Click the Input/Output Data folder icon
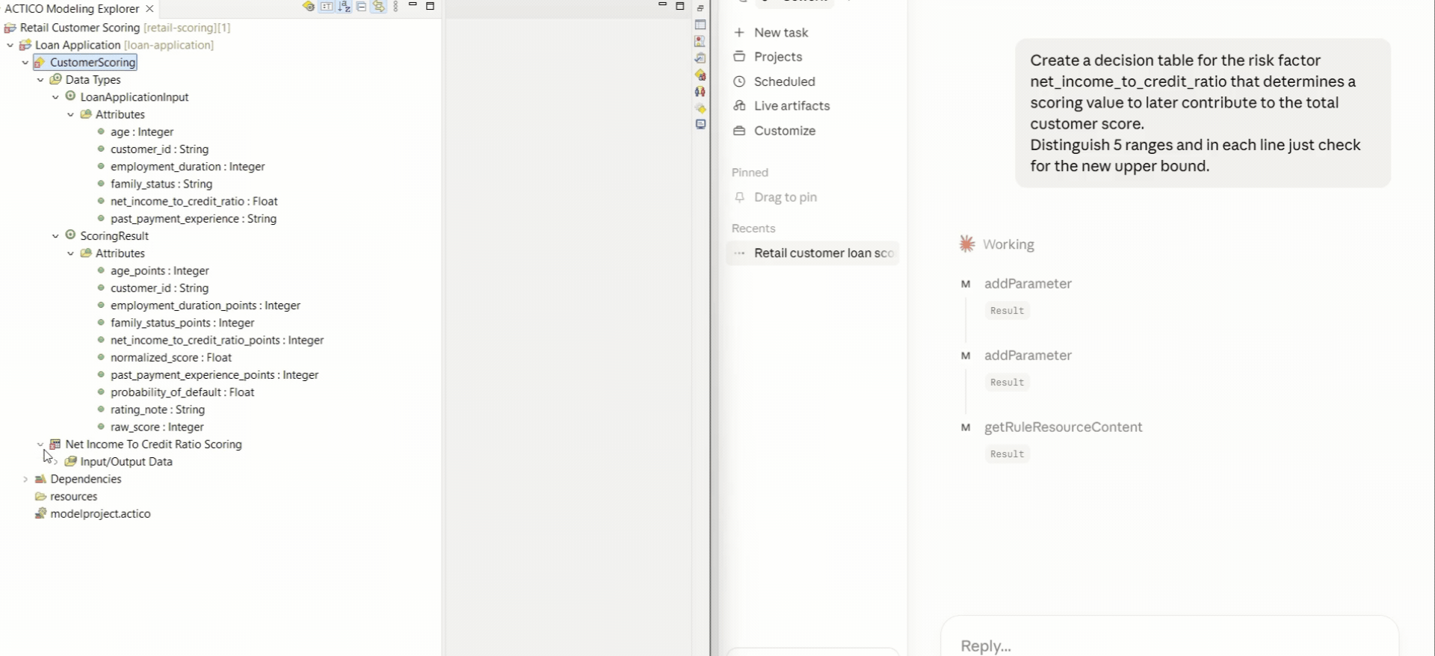 click(x=71, y=461)
